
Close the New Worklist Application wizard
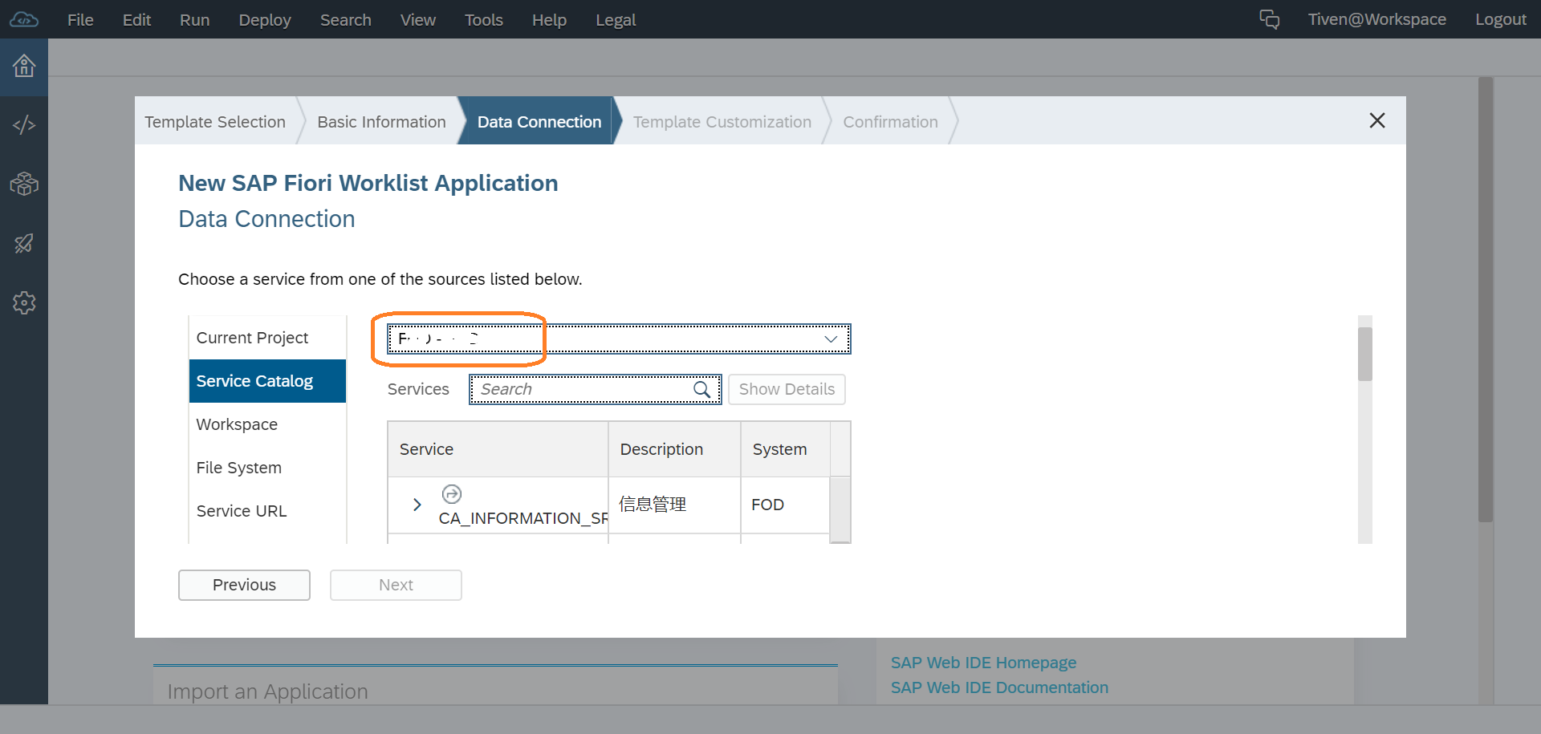click(x=1377, y=120)
